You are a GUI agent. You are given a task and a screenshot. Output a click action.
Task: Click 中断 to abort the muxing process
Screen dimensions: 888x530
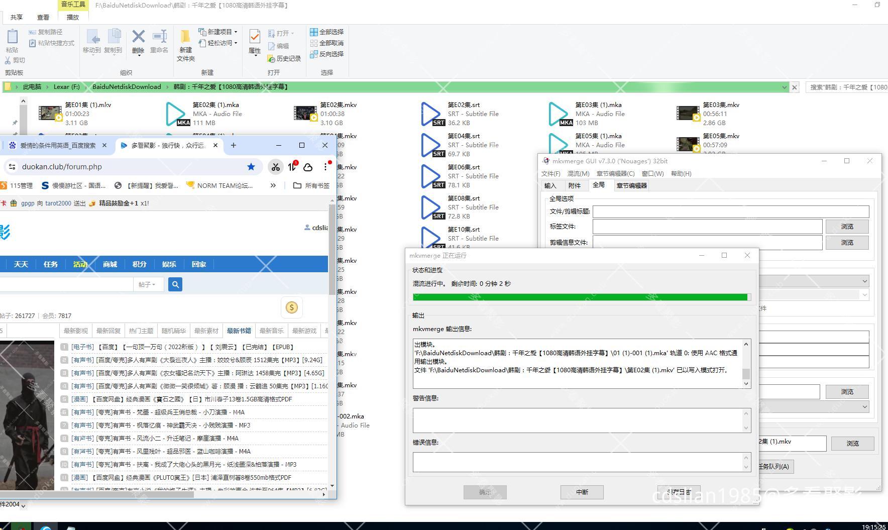(582, 492)
